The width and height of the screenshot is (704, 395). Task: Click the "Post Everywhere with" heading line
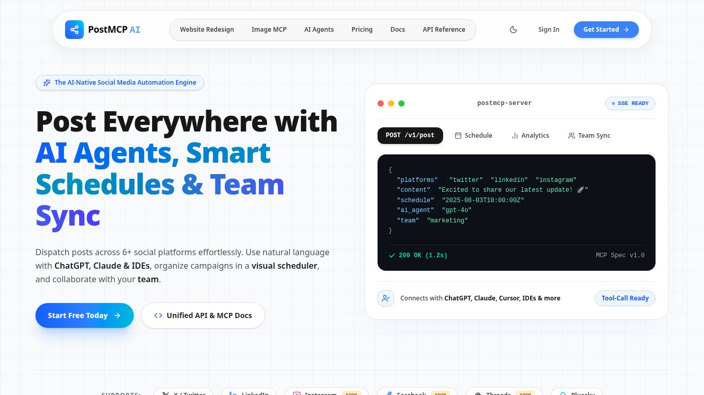(x=186, y=122)
